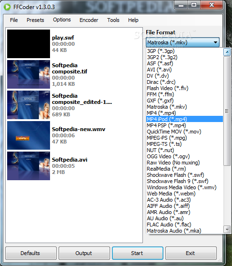232x266 pixels.
Task: Choose 3GP2 (*.3g2) format
Action: pos(184,57)
